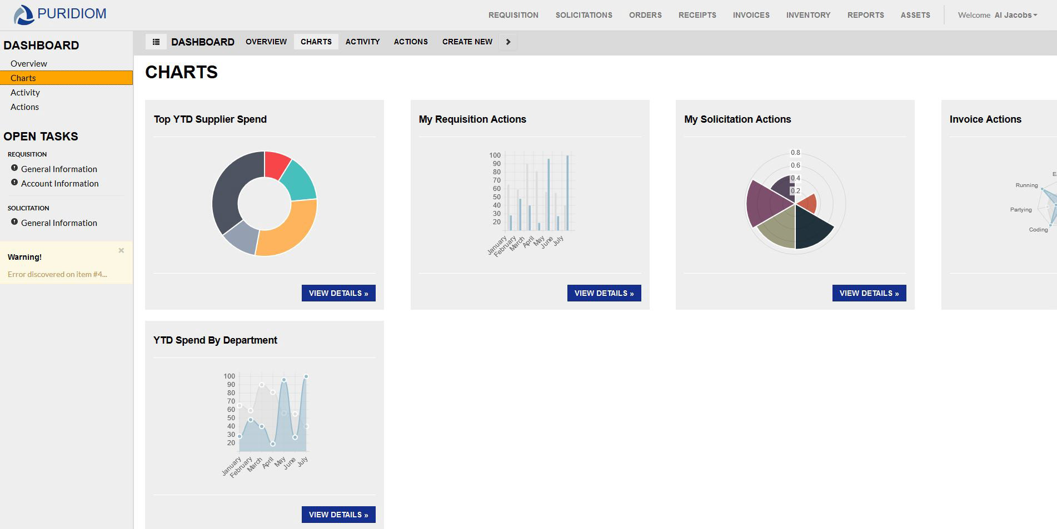View details for Top YTD Supplier Spend
The image size is (1057, 529).
pos(338,293)
